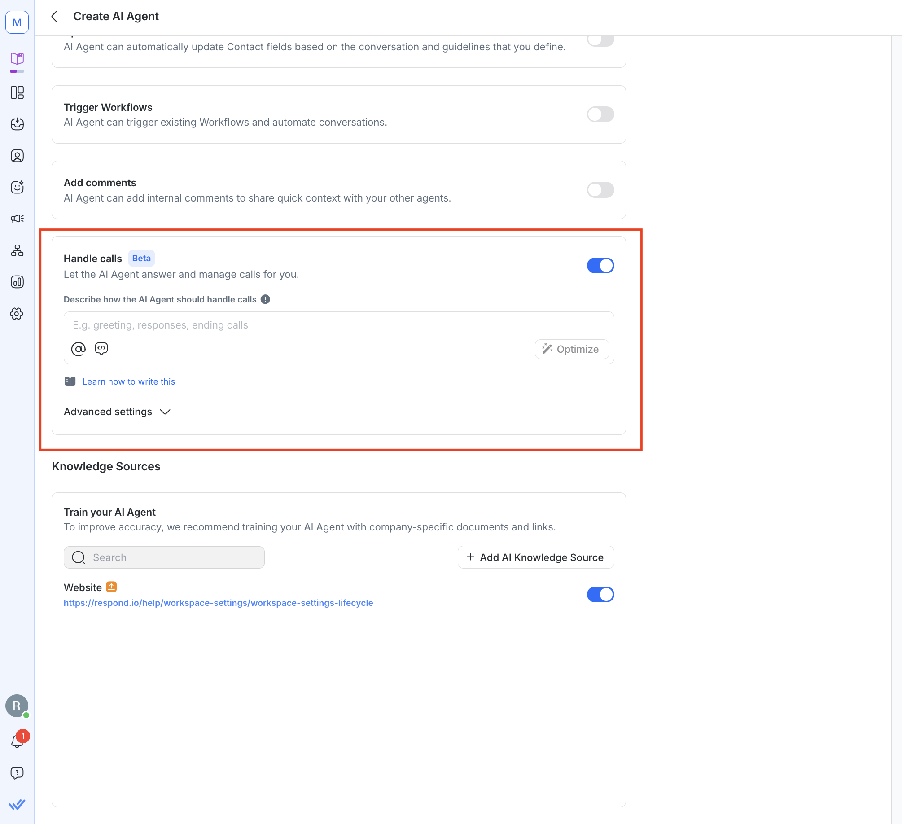The height and width of the screenshot is (824, 902).
Task: Open the snippets icon under the description field
Action: coord(101,349)
